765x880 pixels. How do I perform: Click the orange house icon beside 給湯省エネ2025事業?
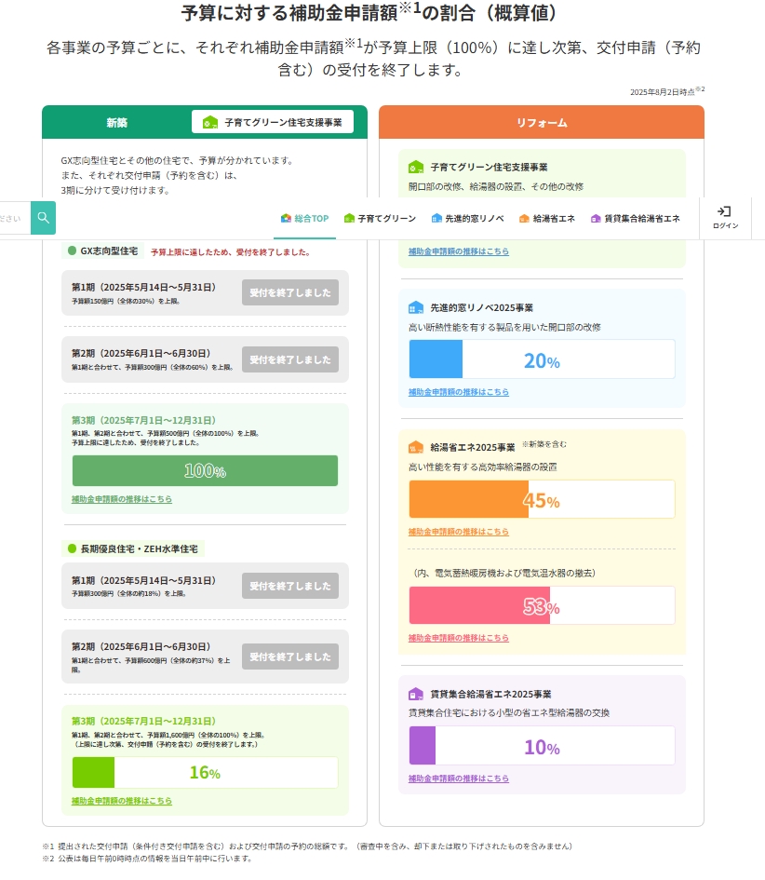pos(416,447)
